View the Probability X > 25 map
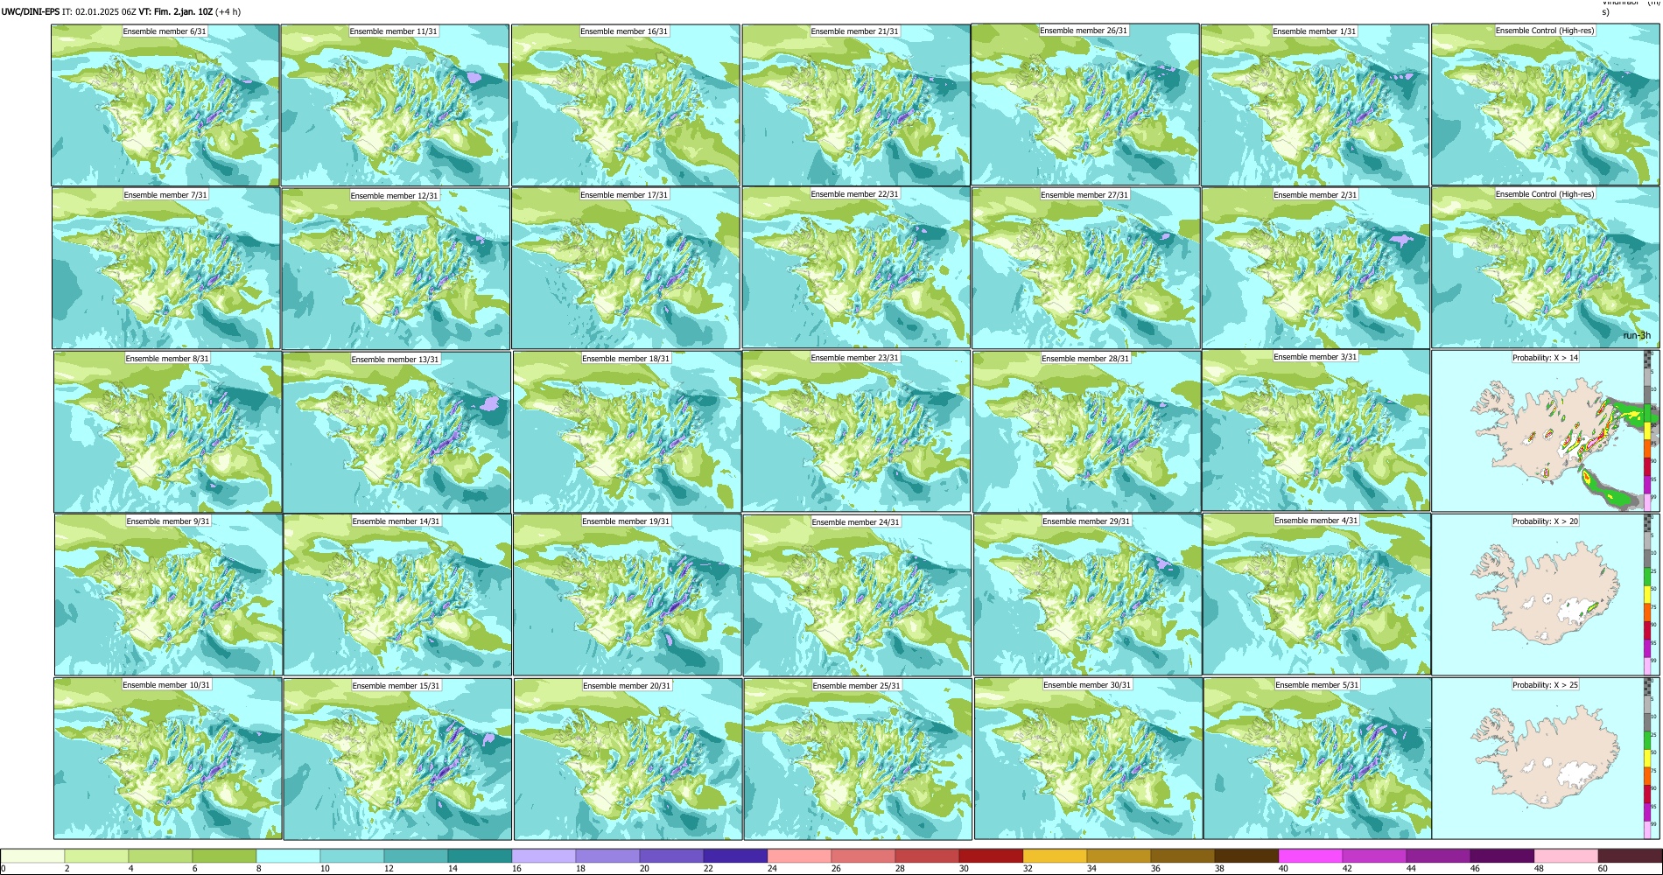The width and height of the screenshot is (1663, 875). pyautogui.click(x=1546, y=758)
